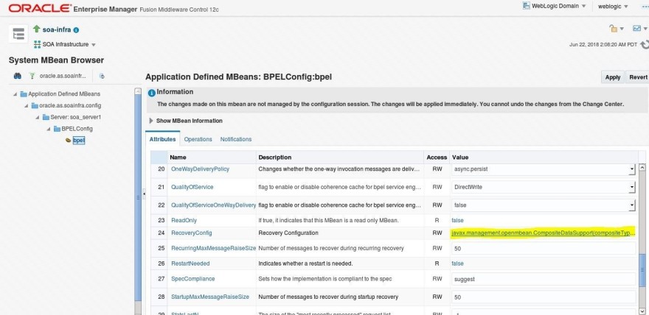Image resolution: width=649 pixels, height=315 pixels.
Task: Click the Apply button
Action: (x=613, y=77)
